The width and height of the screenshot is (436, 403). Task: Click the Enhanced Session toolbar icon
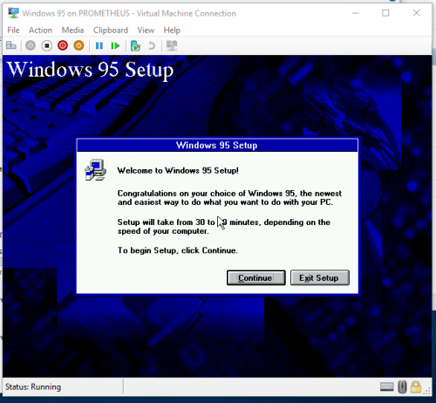tap(172, 45)
